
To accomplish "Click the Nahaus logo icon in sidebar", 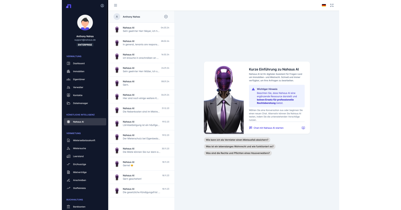I will pos(69,6).
